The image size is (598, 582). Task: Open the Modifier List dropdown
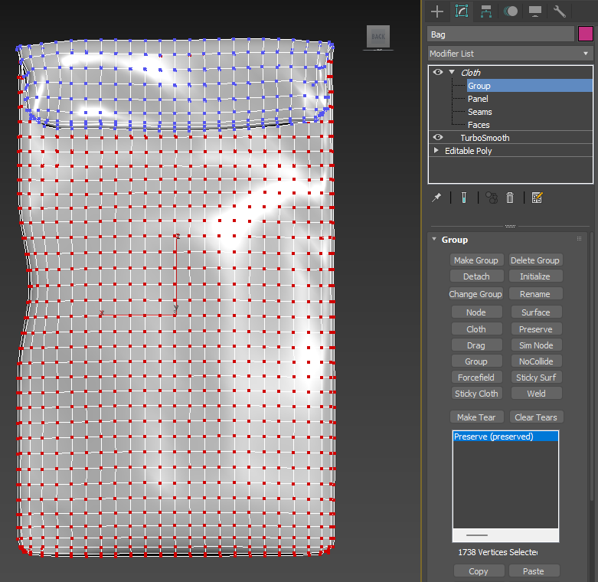[510, 54]
